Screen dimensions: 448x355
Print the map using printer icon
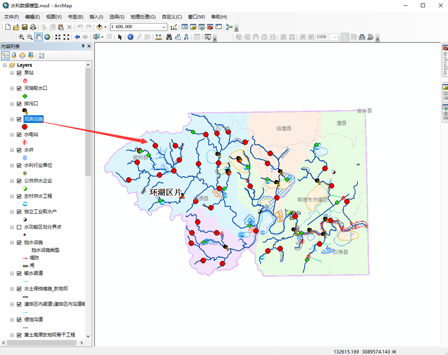[33, 27]
